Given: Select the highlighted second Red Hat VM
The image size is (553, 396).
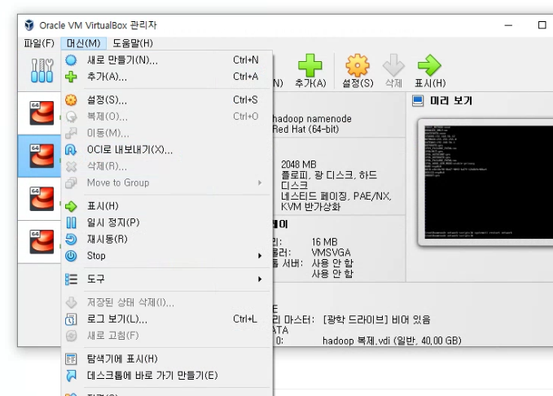Looking at the screenshot, I should pyautogui.click(x=39, y=156).
